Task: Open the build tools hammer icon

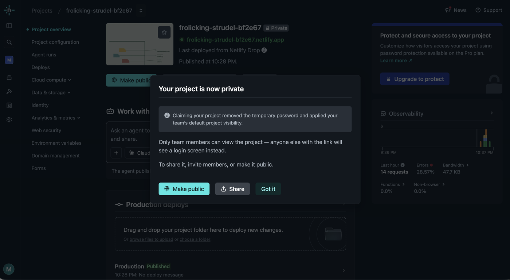Action: click(9, 91)
